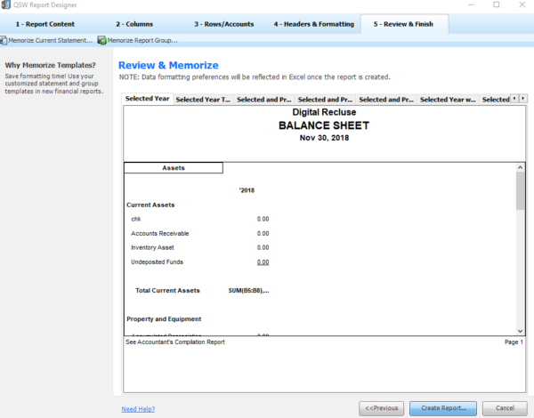Cancel the report designer
534x418 pixels.
coord(505,408)
